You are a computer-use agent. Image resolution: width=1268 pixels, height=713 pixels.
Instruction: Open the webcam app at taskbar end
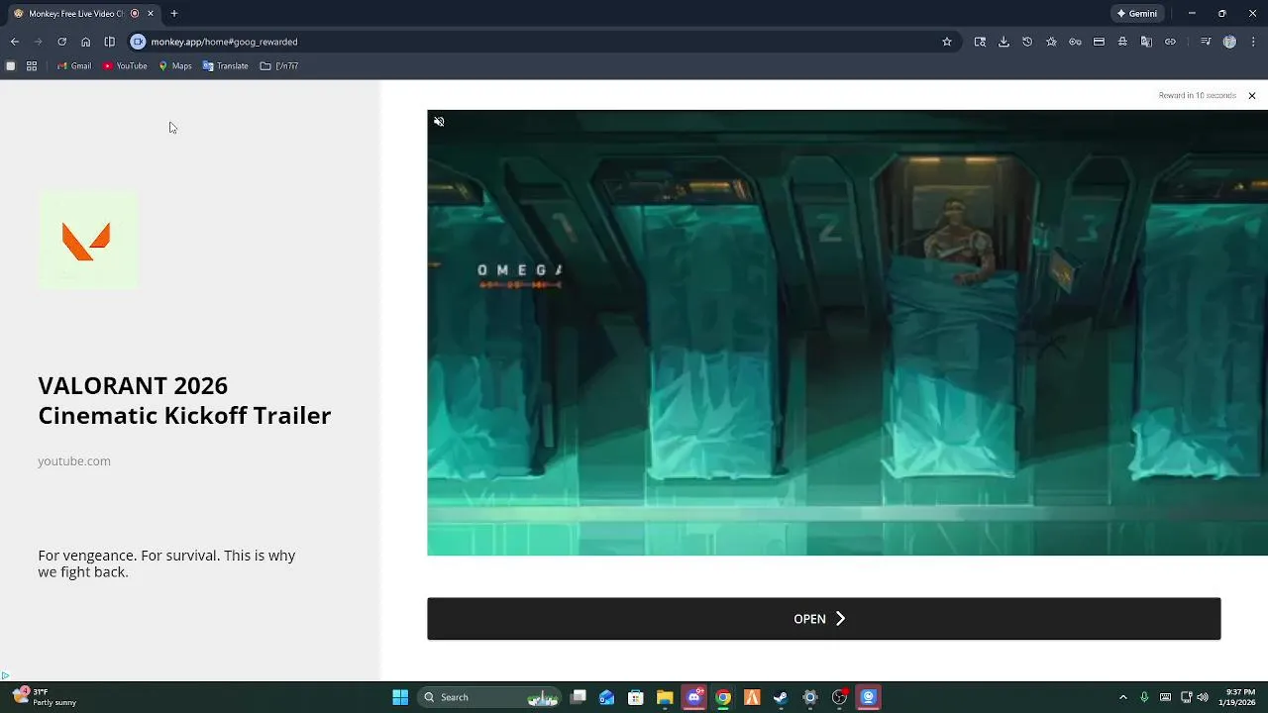(868, 697)
